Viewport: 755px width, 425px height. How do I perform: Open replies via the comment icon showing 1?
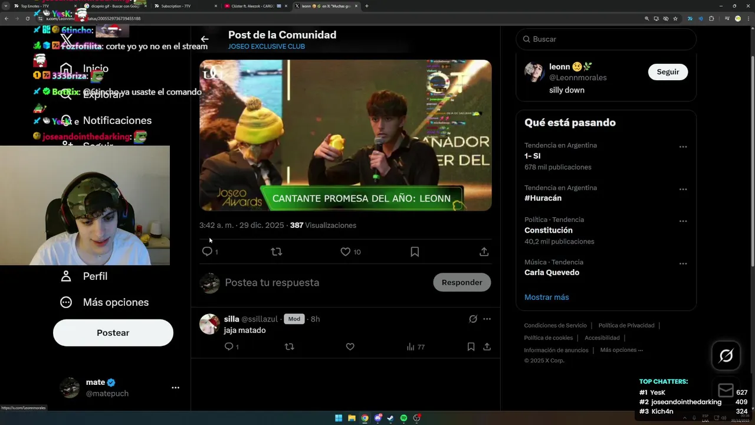207,251
